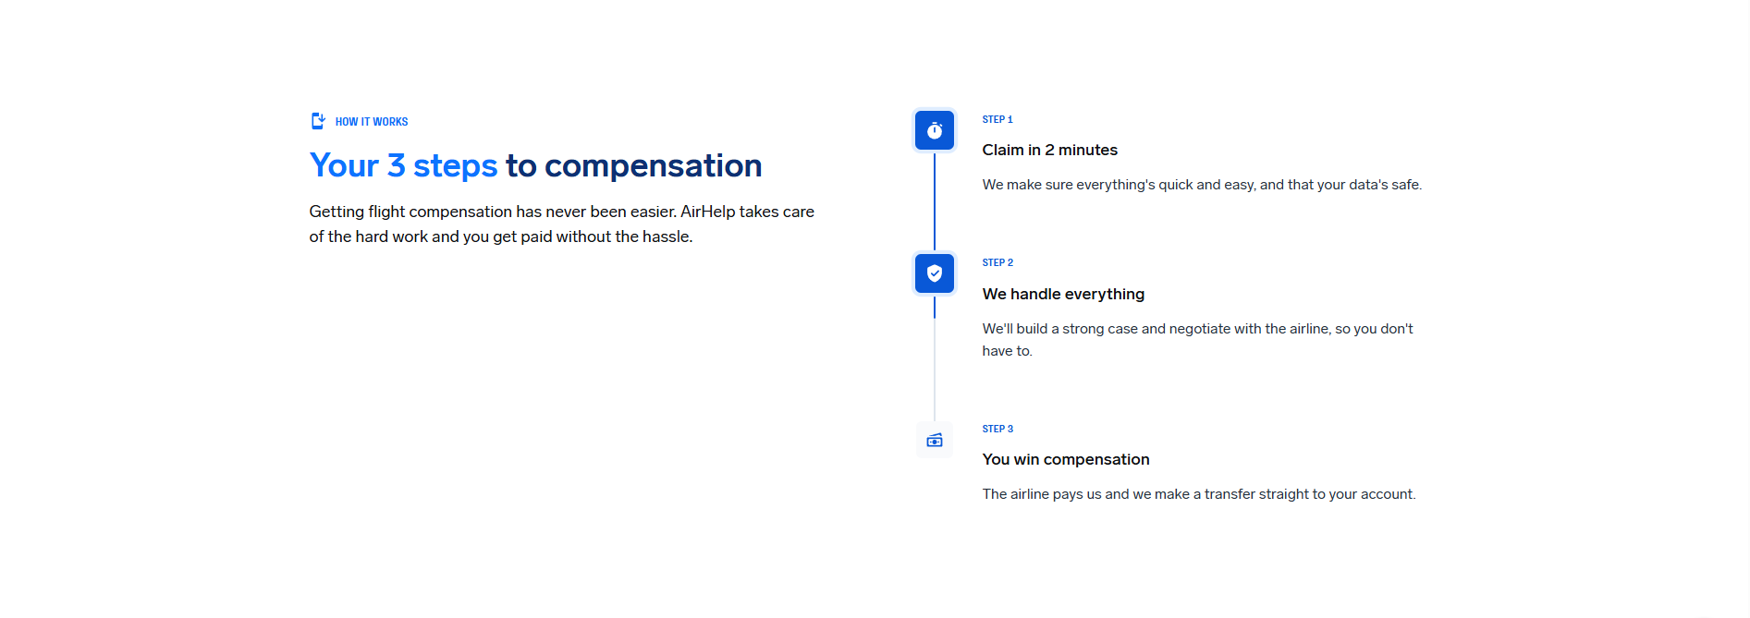Click the wallet icon for Step 3
Screen dimensions: 1750x618
click(934, 441)
